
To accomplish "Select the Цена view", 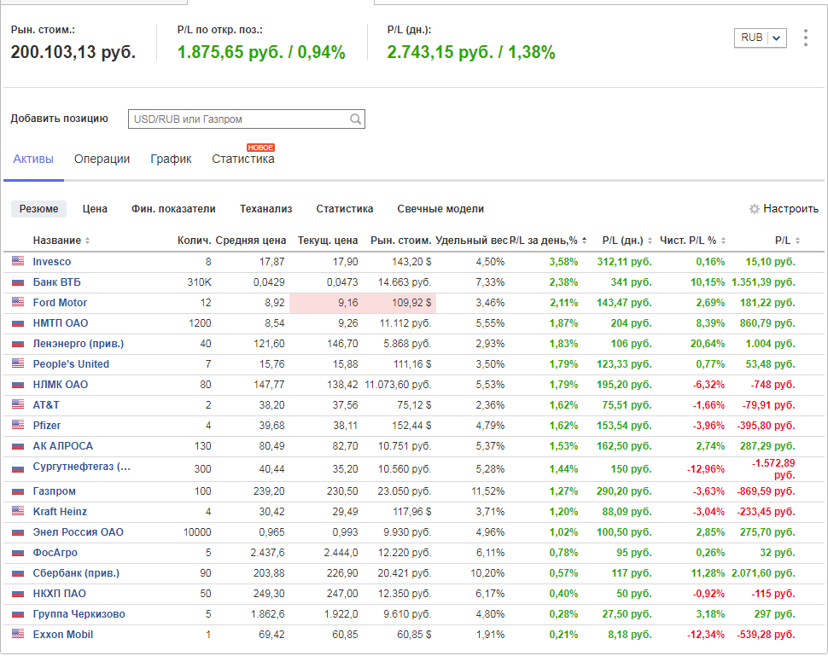I will pos(95,209).
